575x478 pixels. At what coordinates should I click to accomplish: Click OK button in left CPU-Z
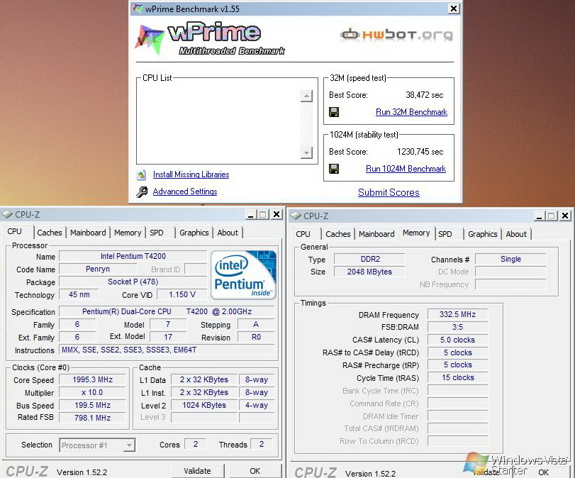coord(255,471)
